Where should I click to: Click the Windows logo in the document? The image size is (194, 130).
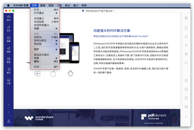[x=38, y=74]
